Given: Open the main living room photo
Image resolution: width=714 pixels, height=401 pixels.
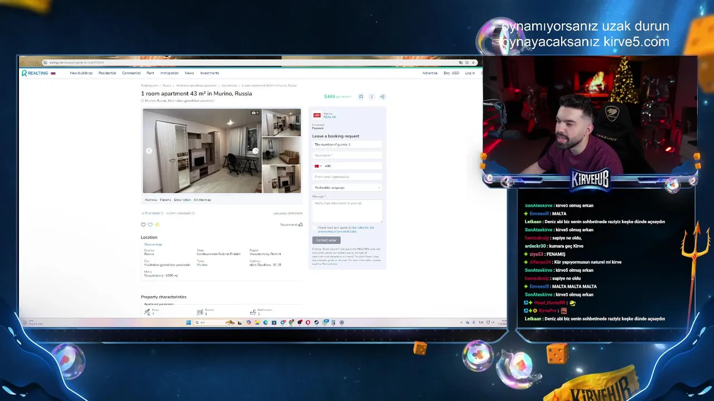Looking at the screenshot, I should (202, 150).
